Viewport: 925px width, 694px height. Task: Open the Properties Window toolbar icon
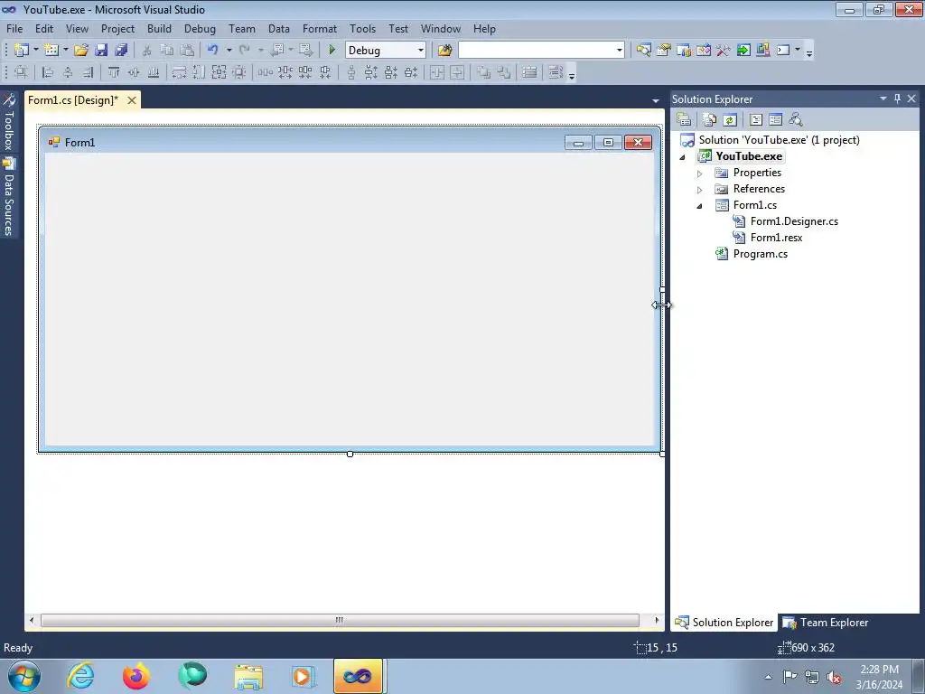click(x=664, y=51)
